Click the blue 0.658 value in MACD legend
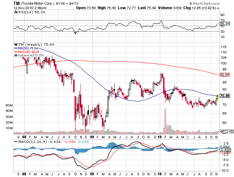 pyautogui.click(x=83, y=142)
